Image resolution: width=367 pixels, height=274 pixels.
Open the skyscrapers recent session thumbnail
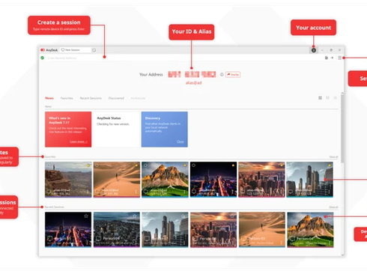[165, 230]
